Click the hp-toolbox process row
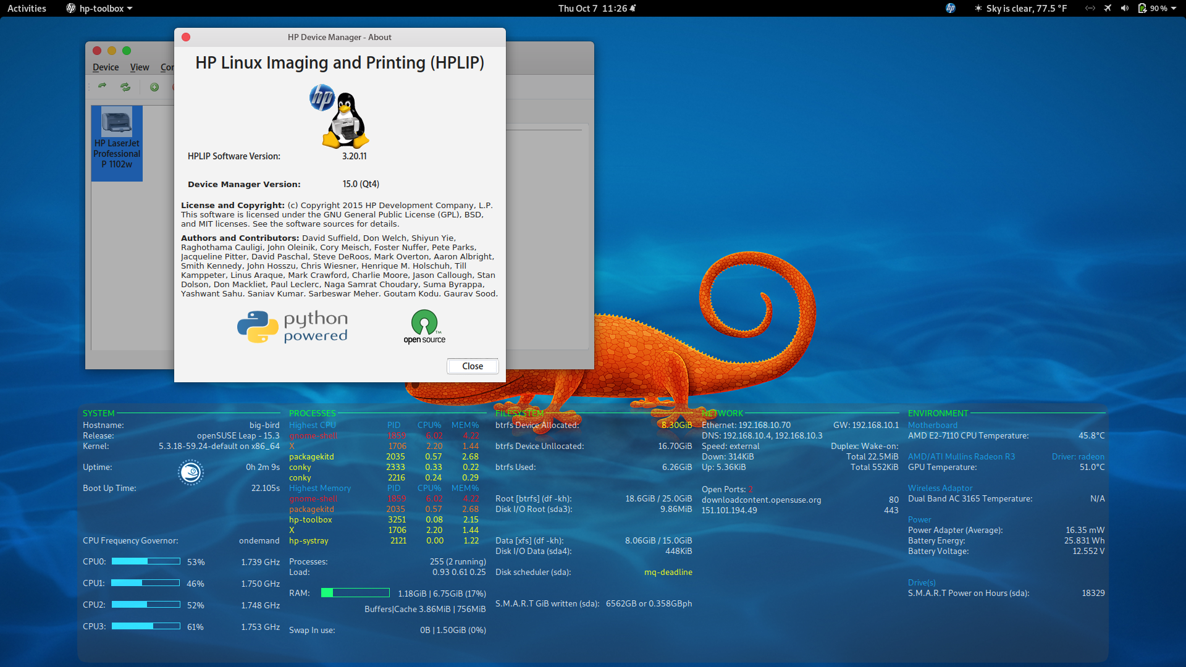This screenshot has width=1186, height=667. [384, 519]
